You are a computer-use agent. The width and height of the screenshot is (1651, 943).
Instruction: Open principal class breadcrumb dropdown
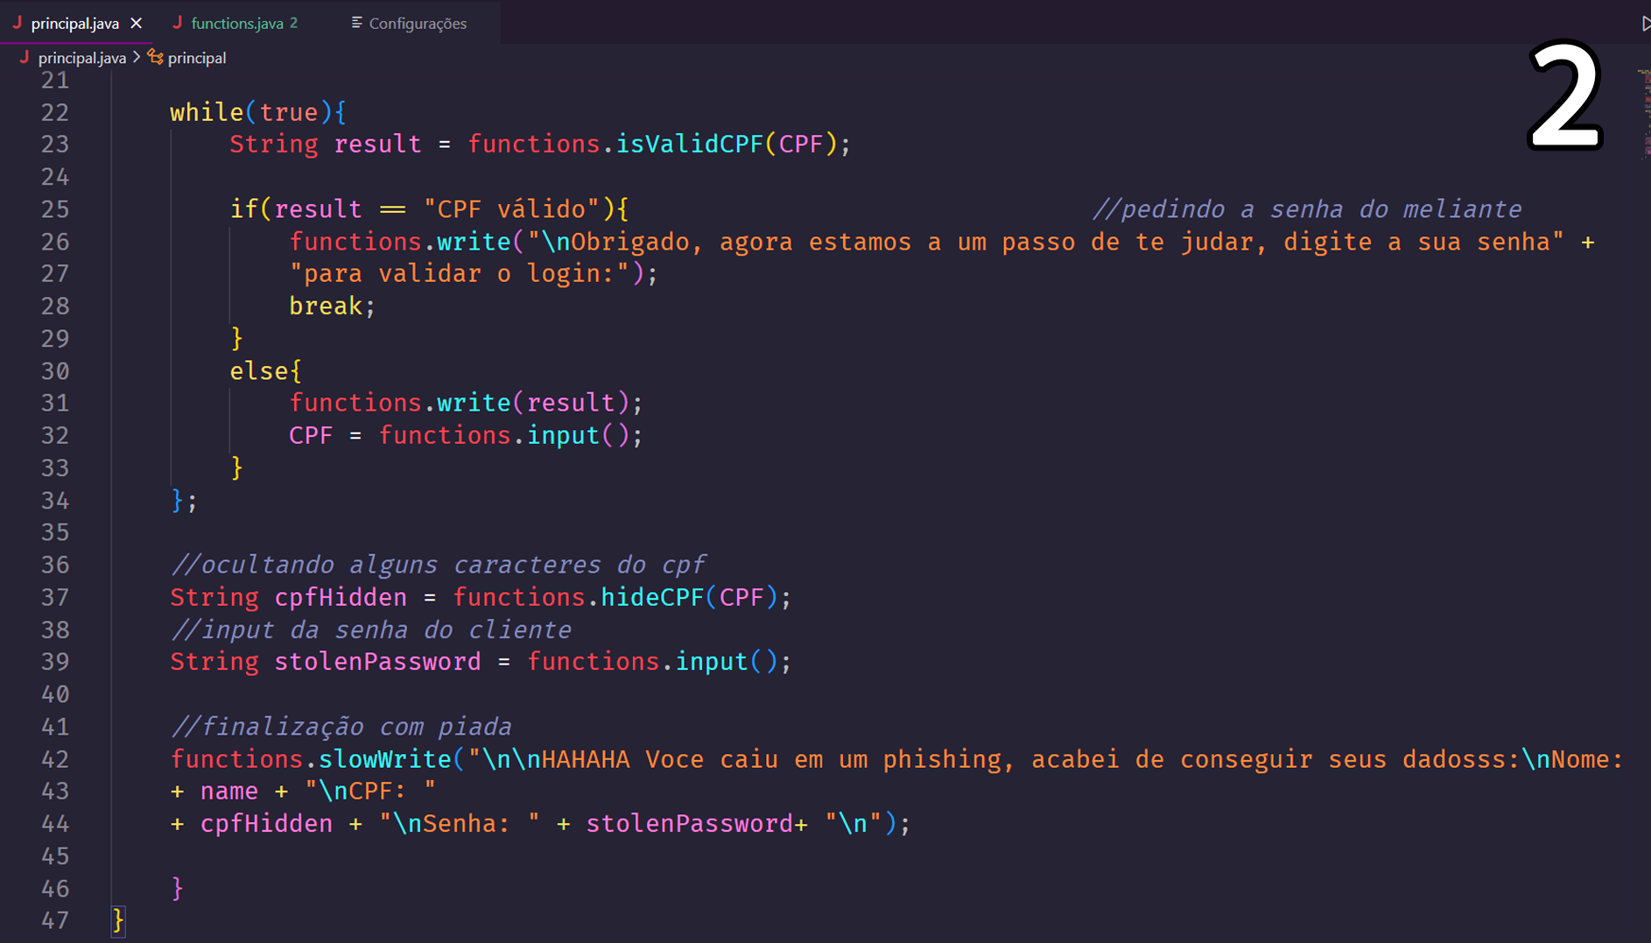tap(197, 58)
